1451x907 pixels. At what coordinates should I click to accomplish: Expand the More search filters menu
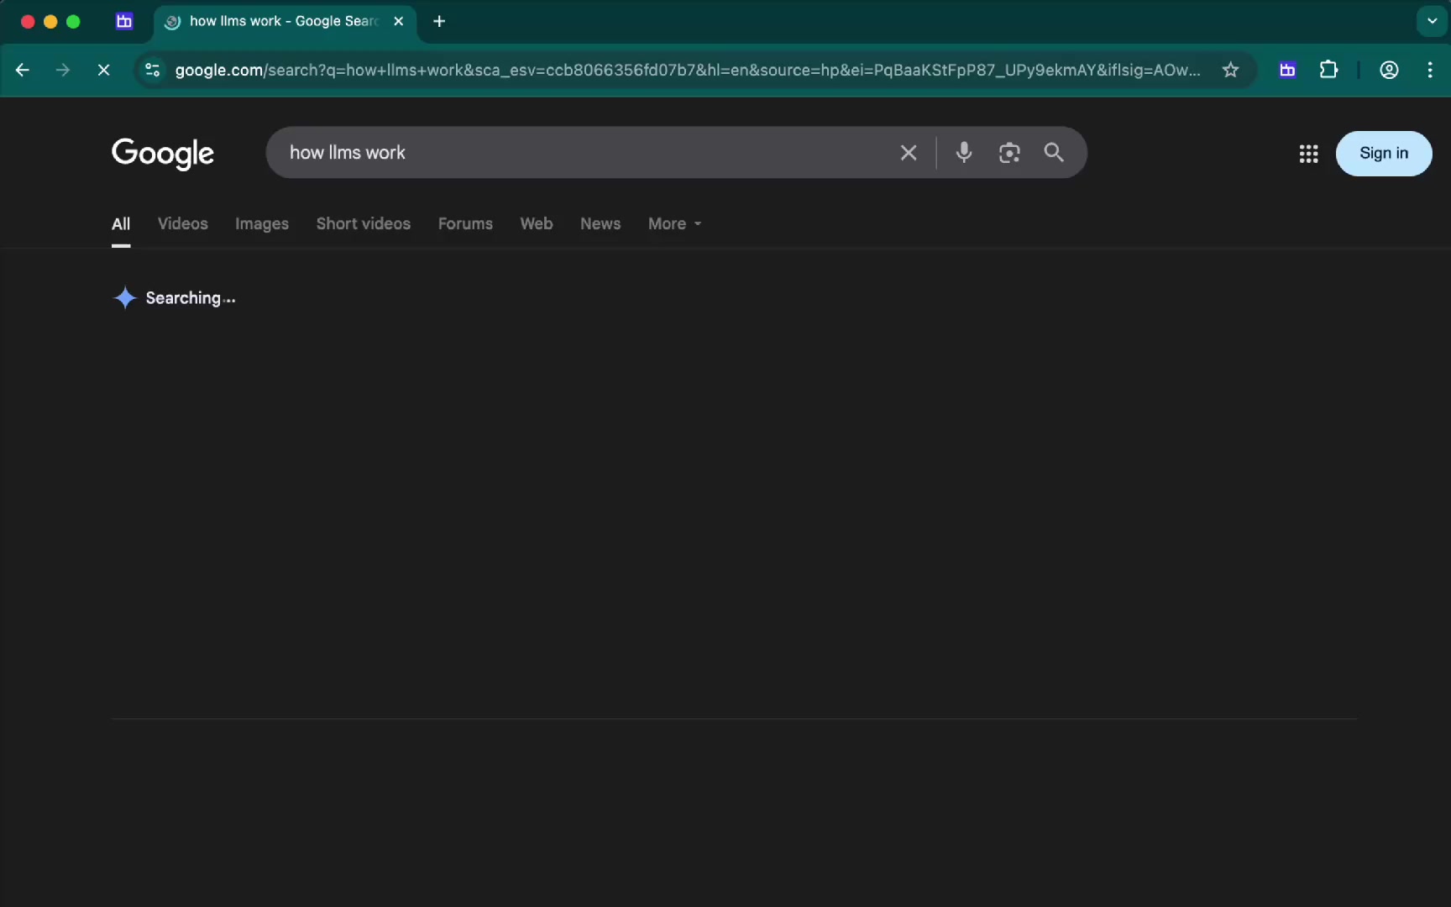coord(673,223)
